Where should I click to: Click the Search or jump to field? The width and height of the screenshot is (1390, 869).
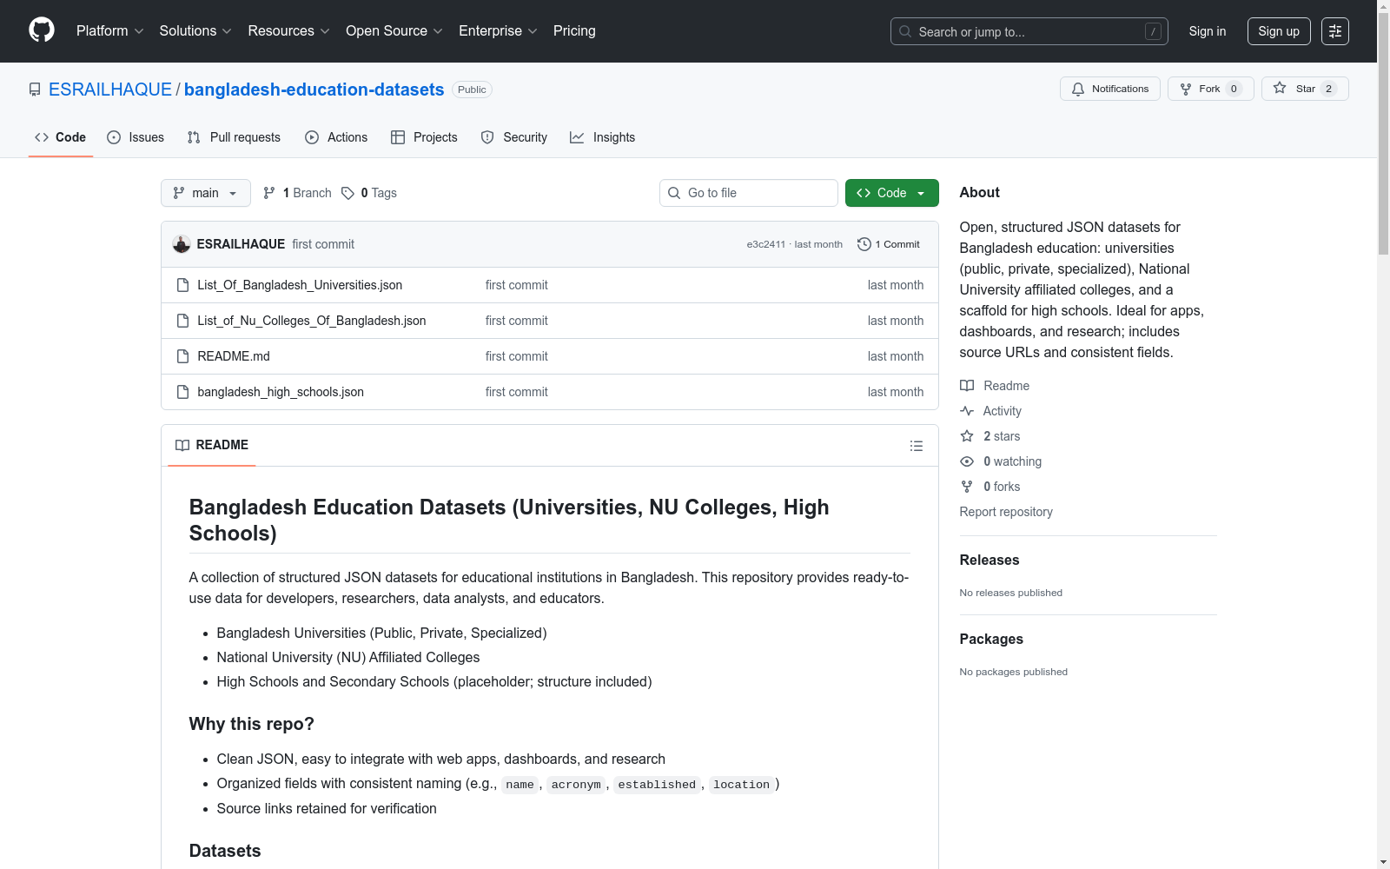tap(1029, 31)
